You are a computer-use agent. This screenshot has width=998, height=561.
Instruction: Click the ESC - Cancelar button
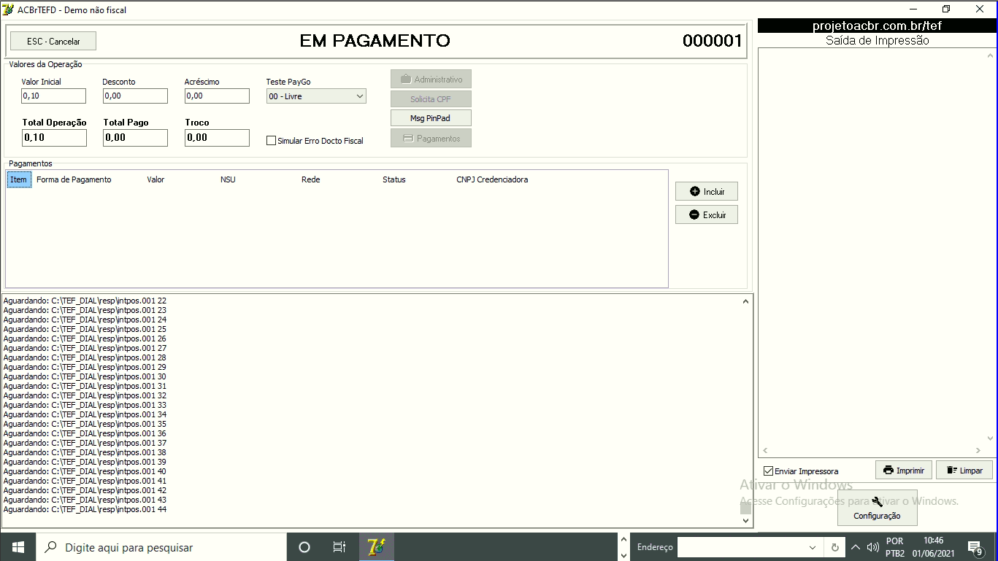pos(53,41)
